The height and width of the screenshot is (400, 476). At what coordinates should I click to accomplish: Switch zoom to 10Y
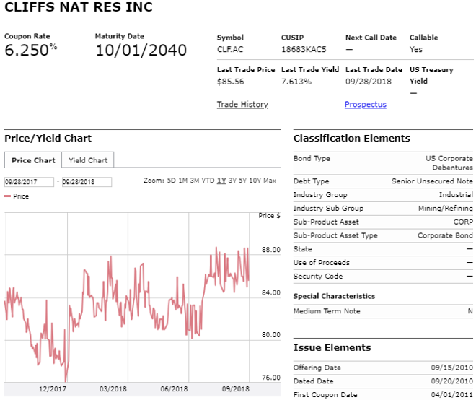[255, 181]
